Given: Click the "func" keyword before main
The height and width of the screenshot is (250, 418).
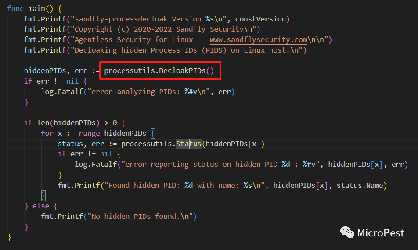Looking at the screenshot, I should pos(15,8).
